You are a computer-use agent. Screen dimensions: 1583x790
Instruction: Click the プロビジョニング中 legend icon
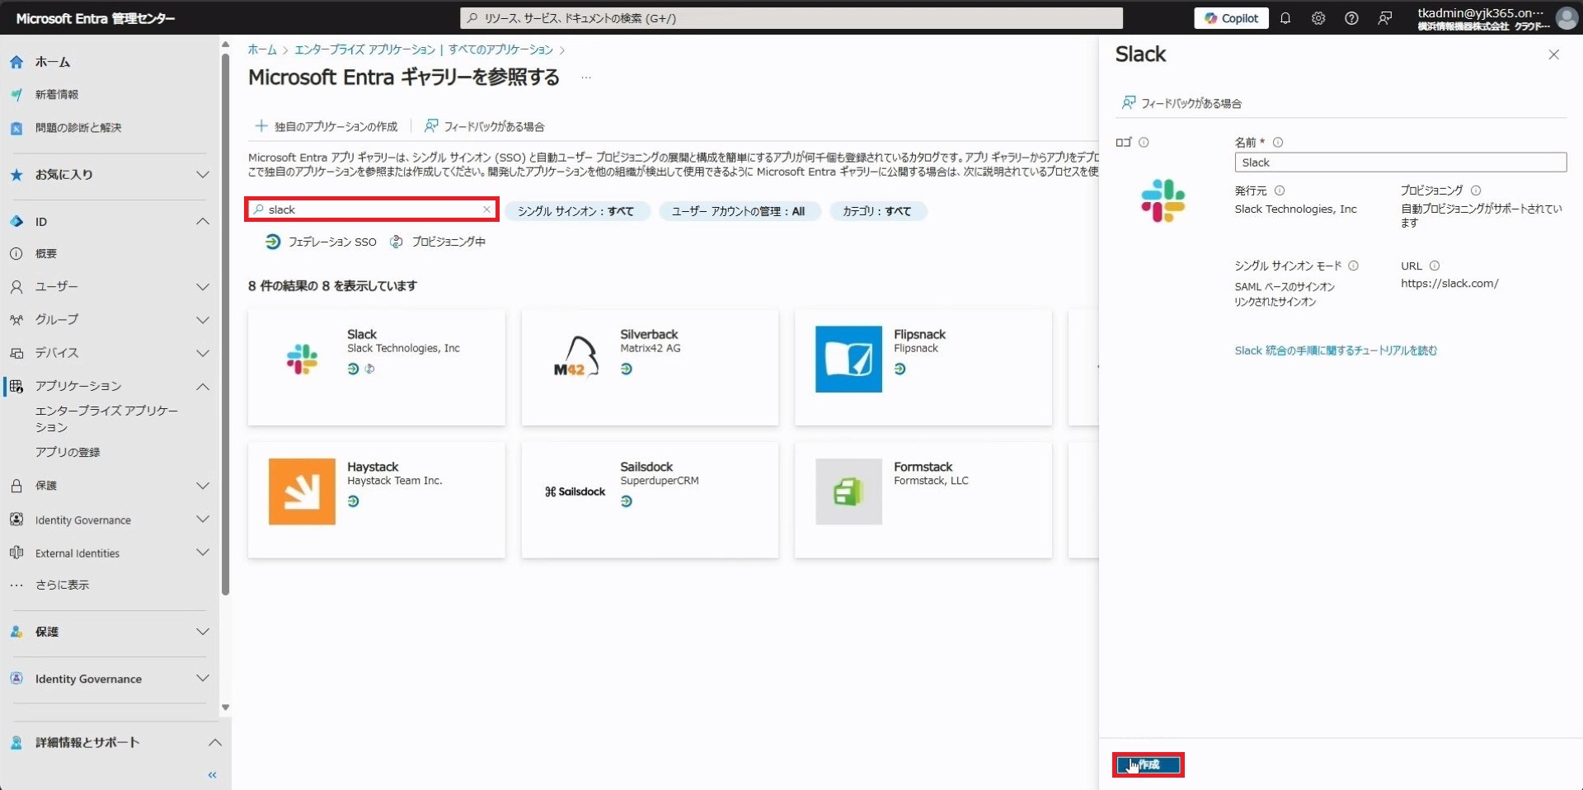(x=397, y=242)
